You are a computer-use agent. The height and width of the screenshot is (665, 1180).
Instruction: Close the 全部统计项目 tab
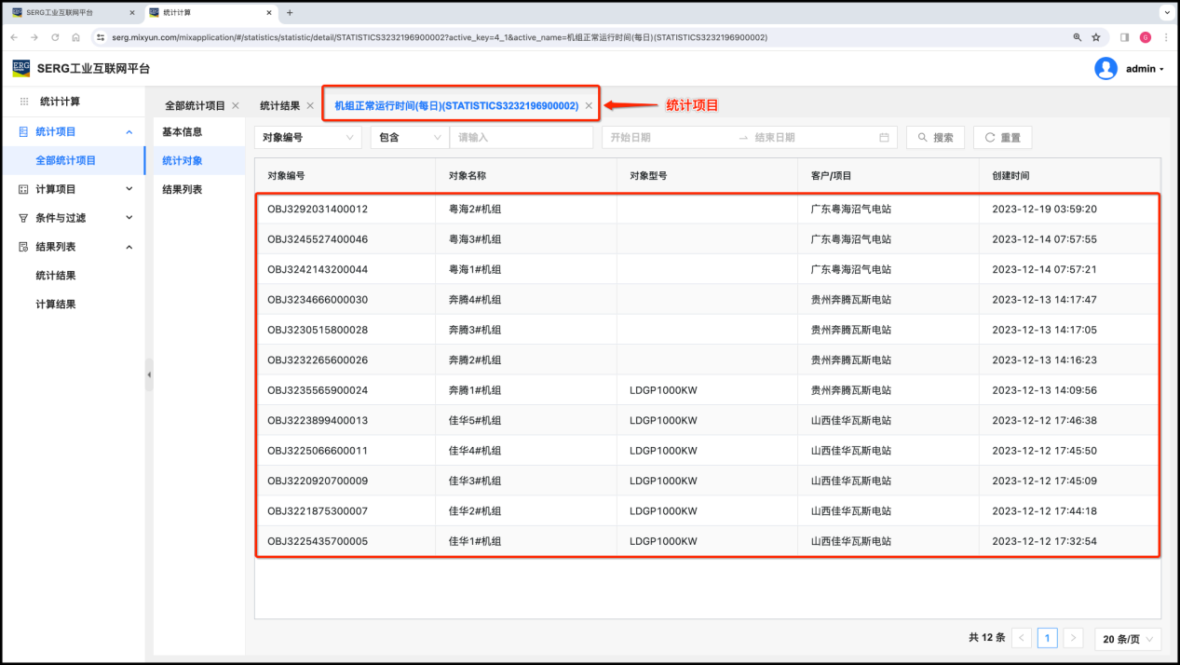click(236, 106)
